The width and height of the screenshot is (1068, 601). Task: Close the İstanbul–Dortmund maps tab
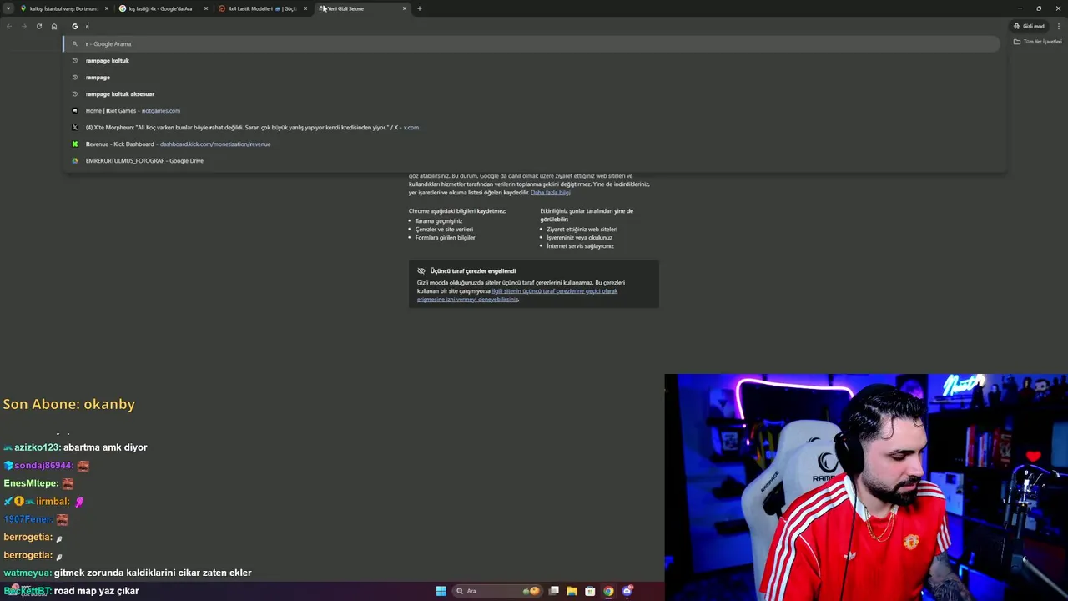coord(107,8)
